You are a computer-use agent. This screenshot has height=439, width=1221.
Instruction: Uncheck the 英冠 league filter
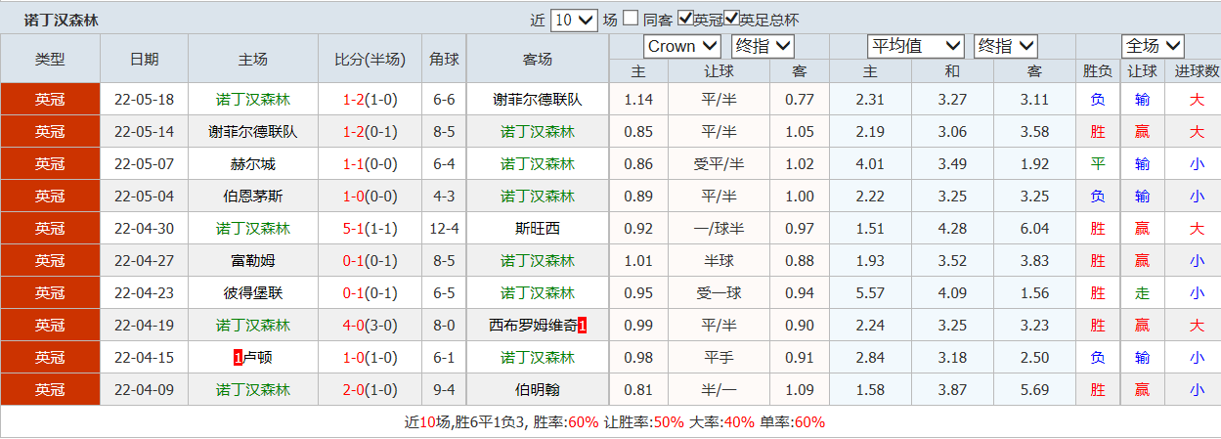point(686,19)
